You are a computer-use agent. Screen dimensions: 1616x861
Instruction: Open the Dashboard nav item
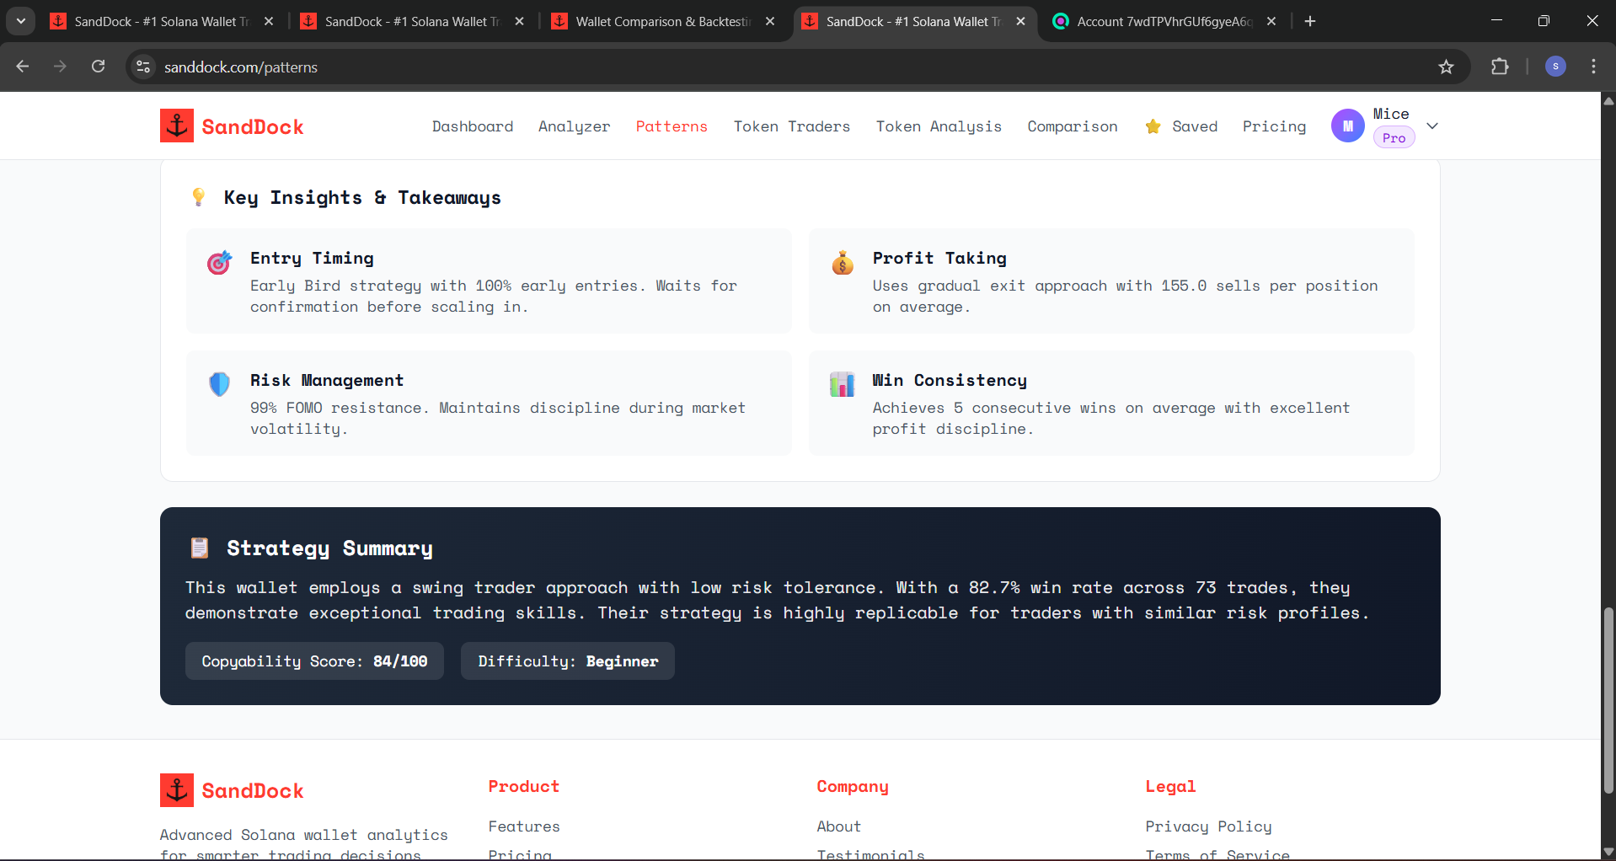pos(473,126)
